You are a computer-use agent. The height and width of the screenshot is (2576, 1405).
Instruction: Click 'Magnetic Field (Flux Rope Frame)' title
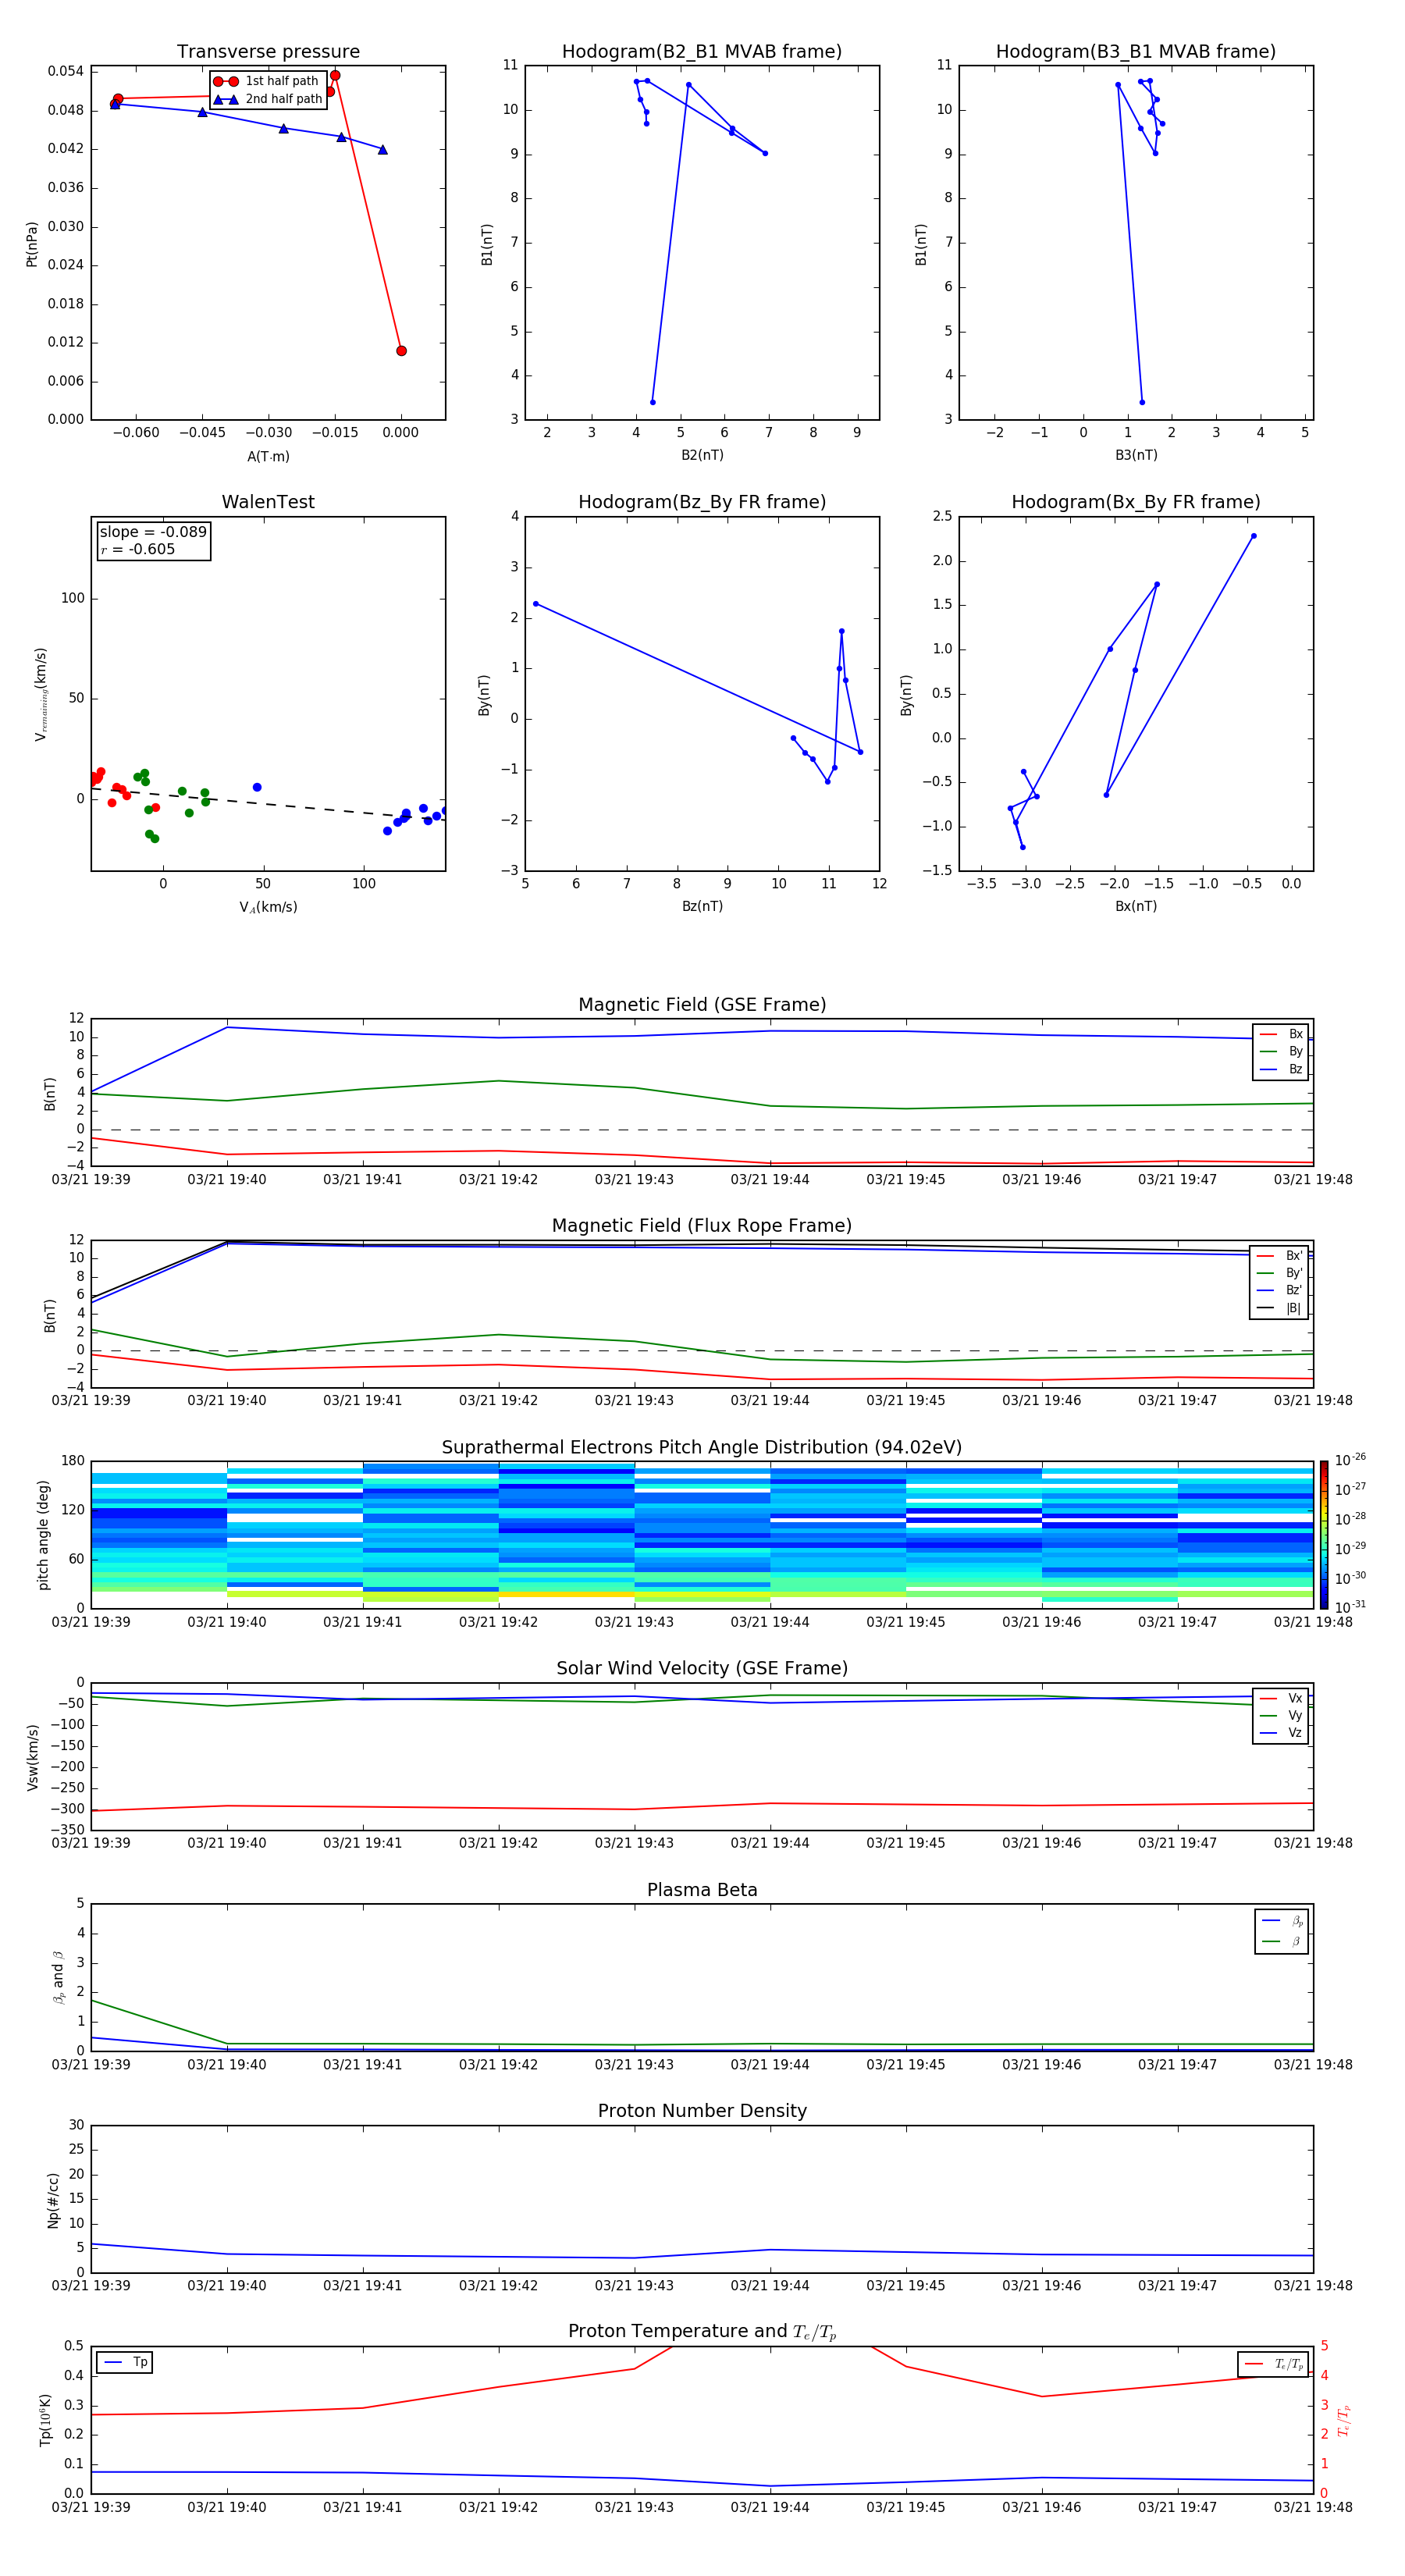click(x=702, y=1226)
